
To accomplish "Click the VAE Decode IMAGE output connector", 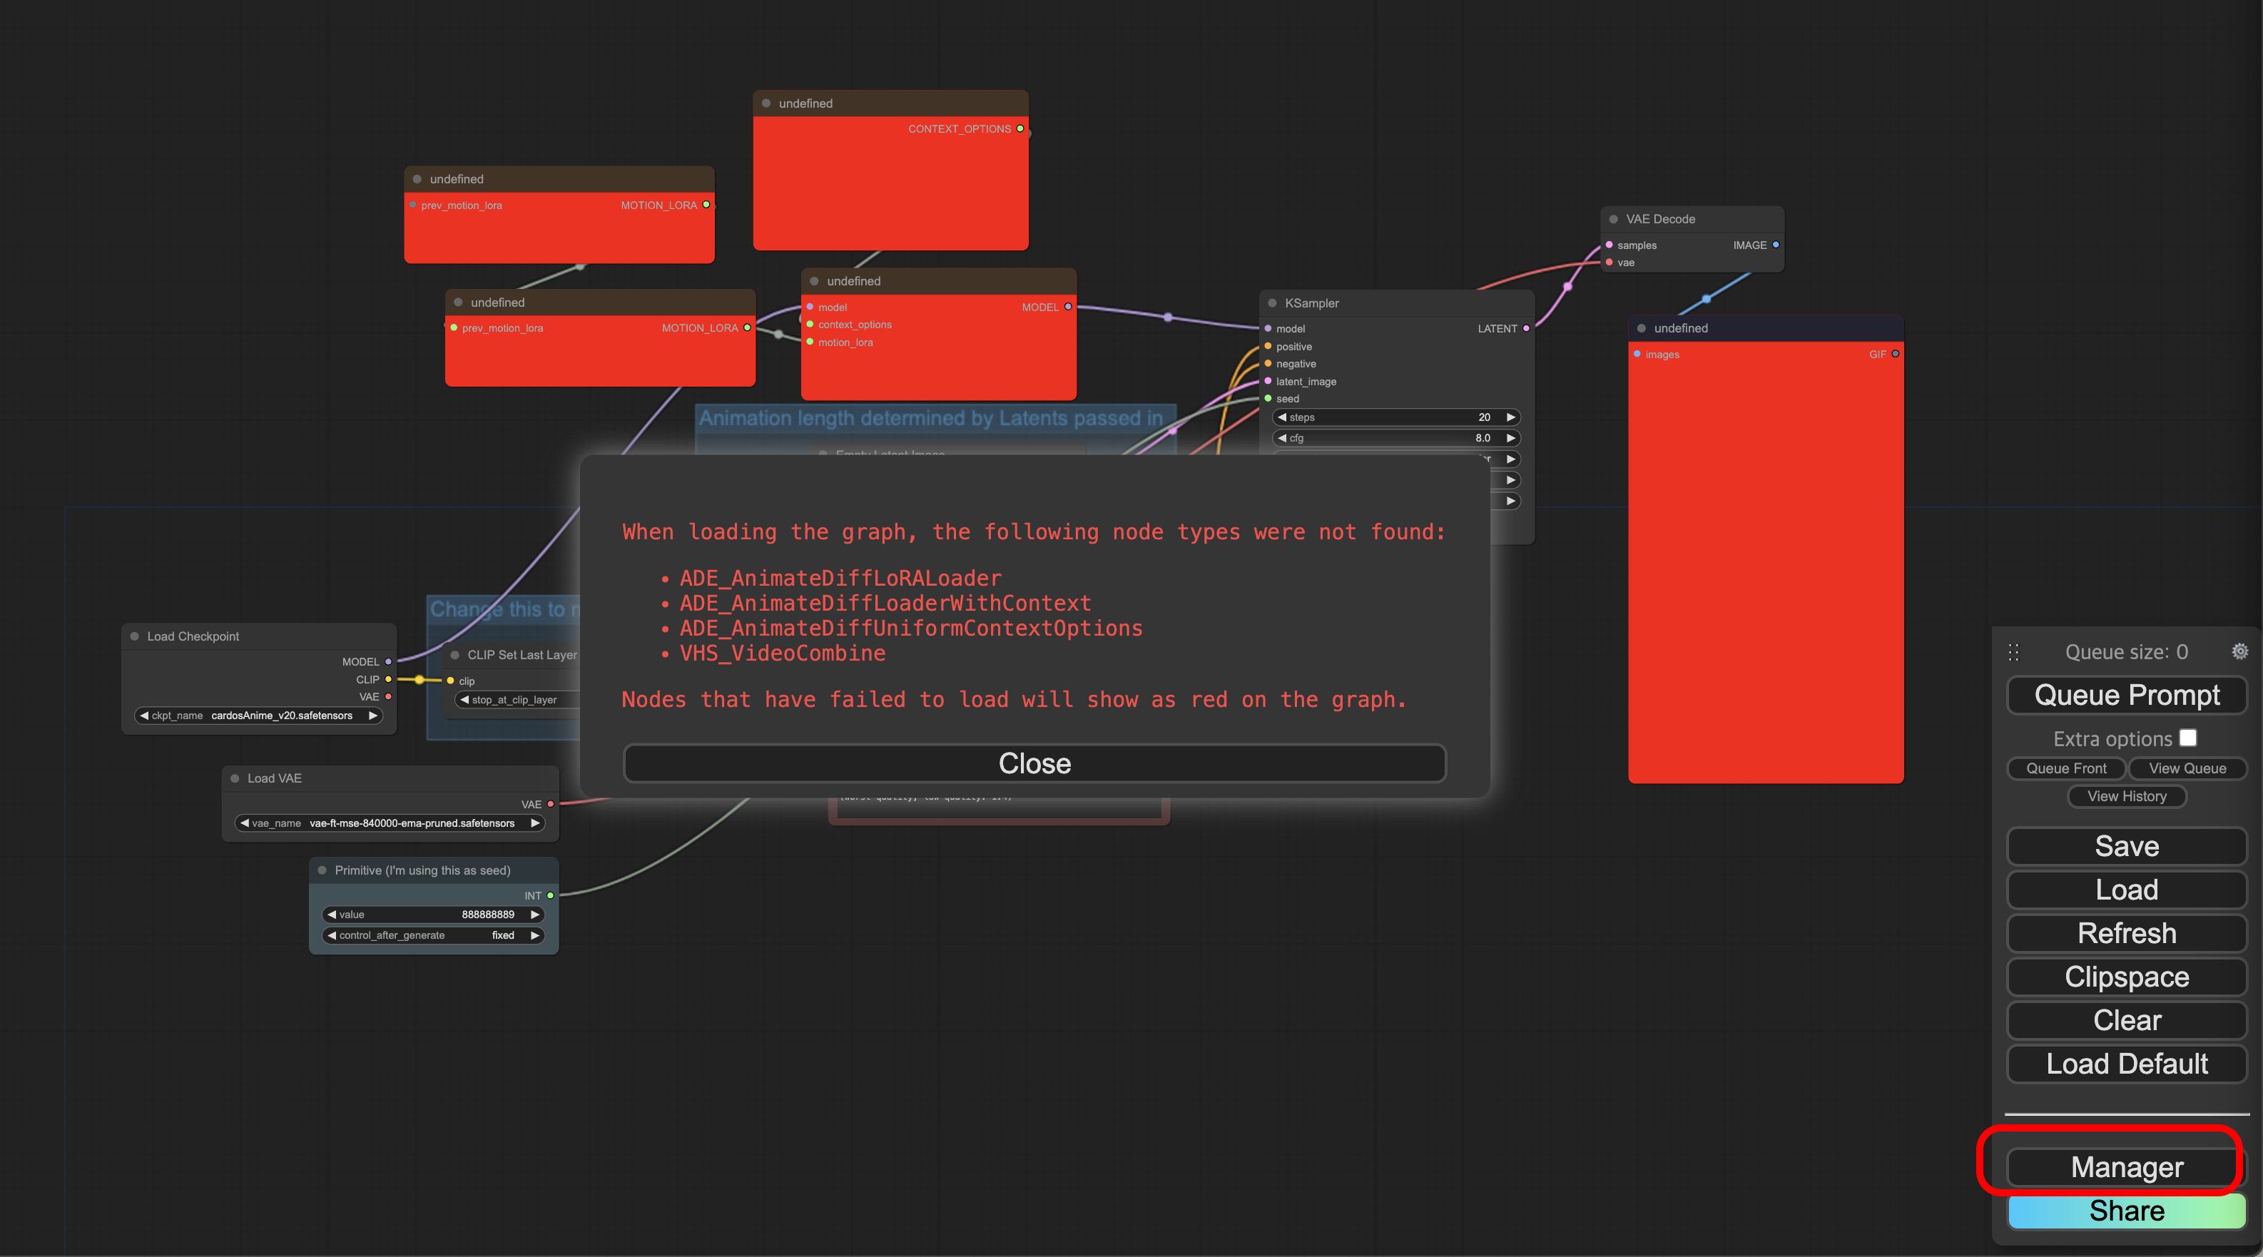I will pos(1776,245).
